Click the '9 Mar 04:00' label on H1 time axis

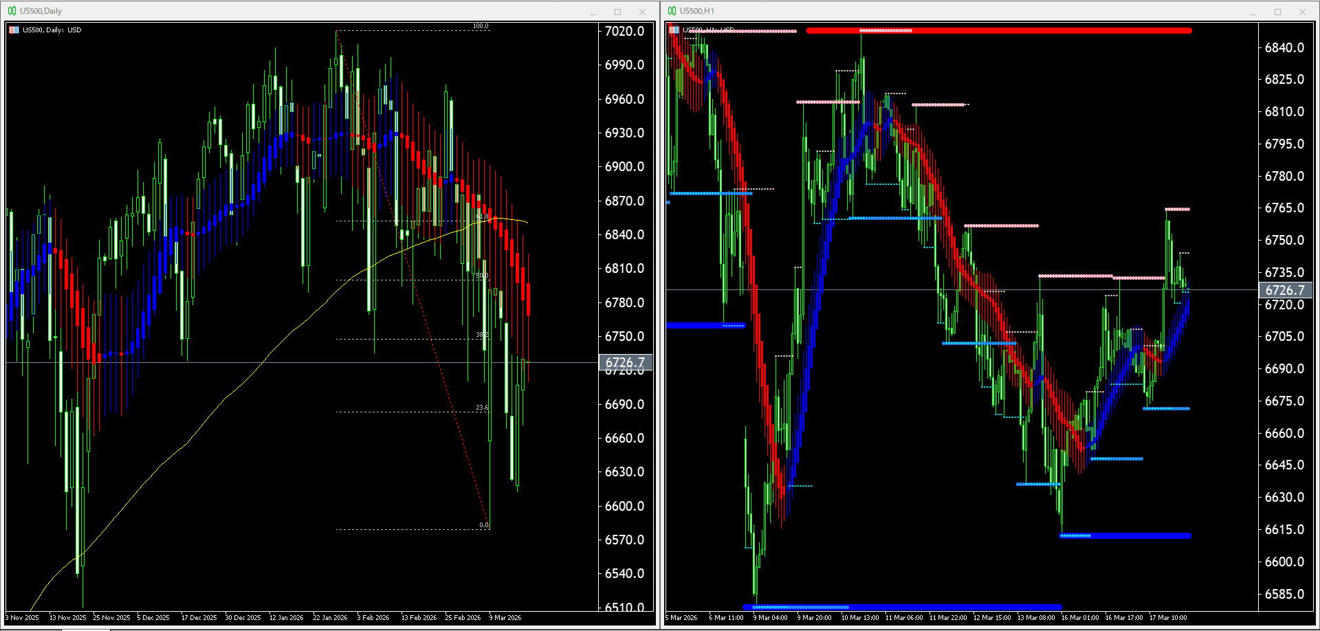point(771,617)
